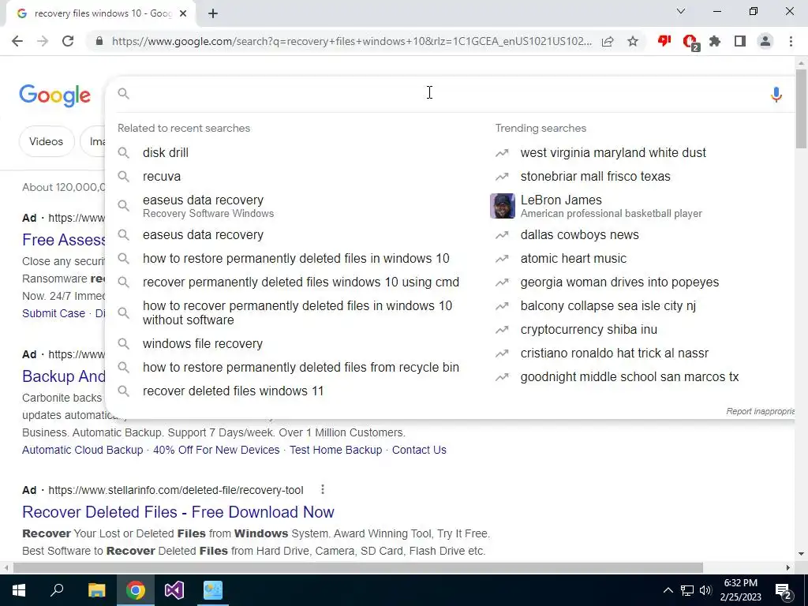The height and width of the screenshot is (606, 808).
Task: Click the LeBron James thumbnail photo
Action: 503,206
